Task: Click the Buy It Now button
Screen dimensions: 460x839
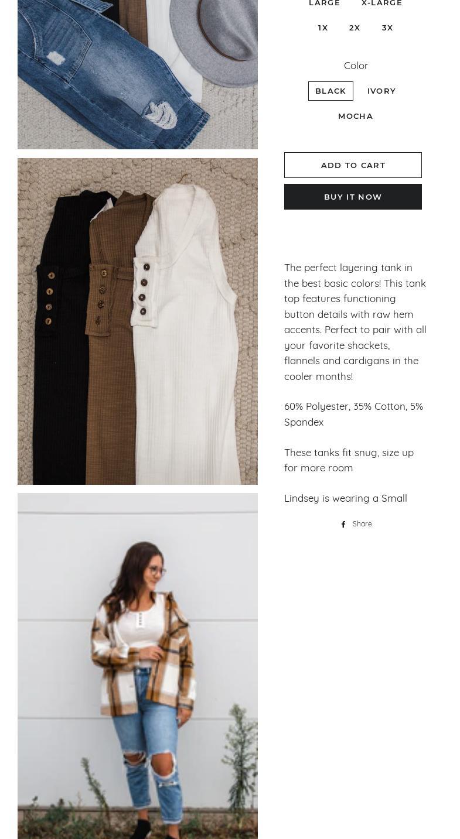Action: (x=353, y=197)
